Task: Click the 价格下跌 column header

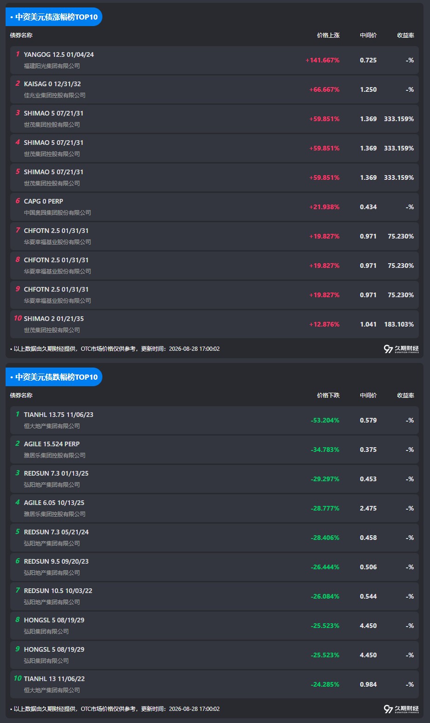Action: pyautogui.click(x=329, y=396)
